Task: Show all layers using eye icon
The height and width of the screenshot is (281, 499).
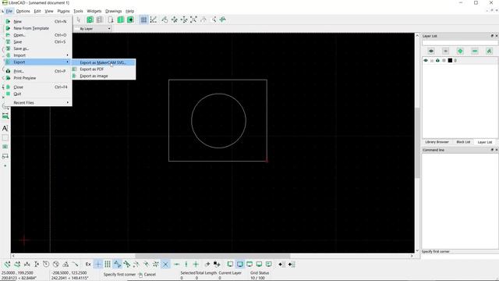Action: [431, 51]
